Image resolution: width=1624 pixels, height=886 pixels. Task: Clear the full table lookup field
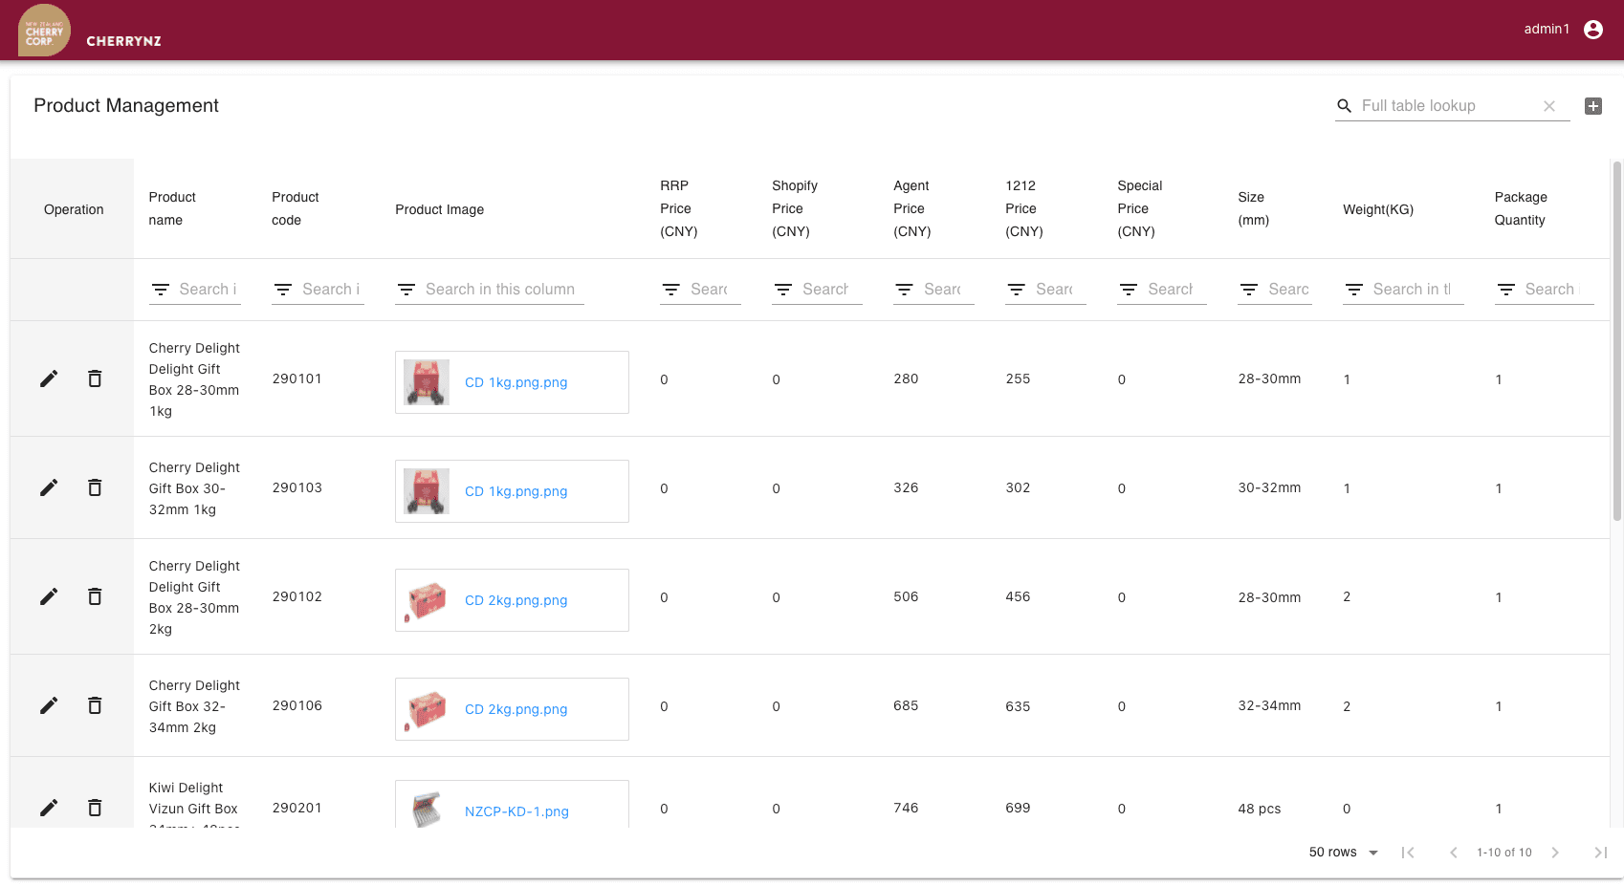coord(1549,106)
